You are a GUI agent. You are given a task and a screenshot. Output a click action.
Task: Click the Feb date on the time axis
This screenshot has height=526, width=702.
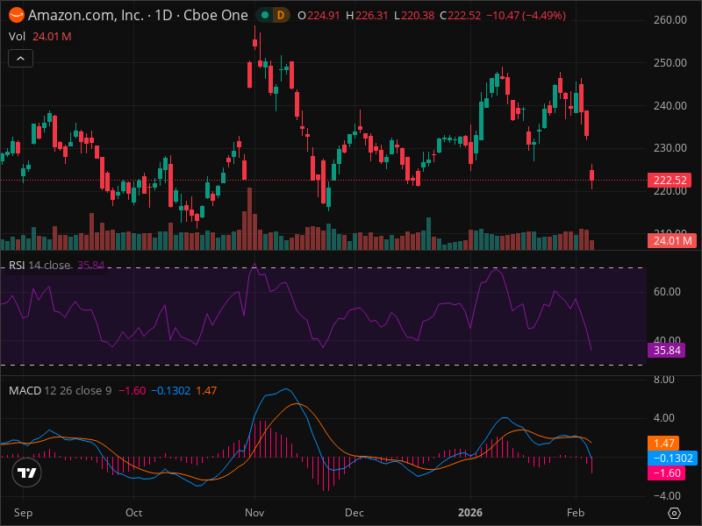576,513
